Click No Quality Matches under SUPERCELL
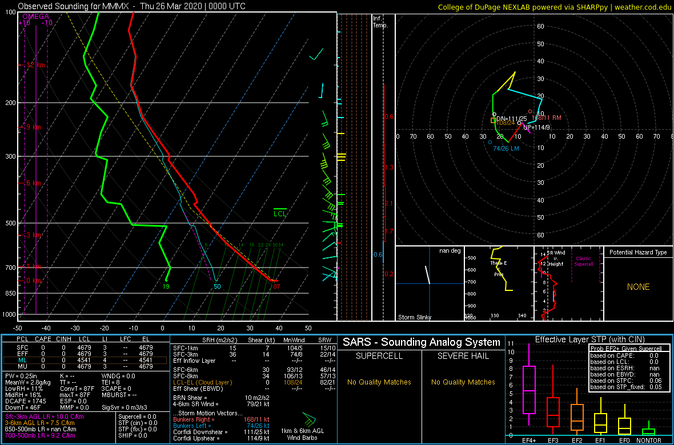Viewport: 674px width, 445px height. click(379, 382)
